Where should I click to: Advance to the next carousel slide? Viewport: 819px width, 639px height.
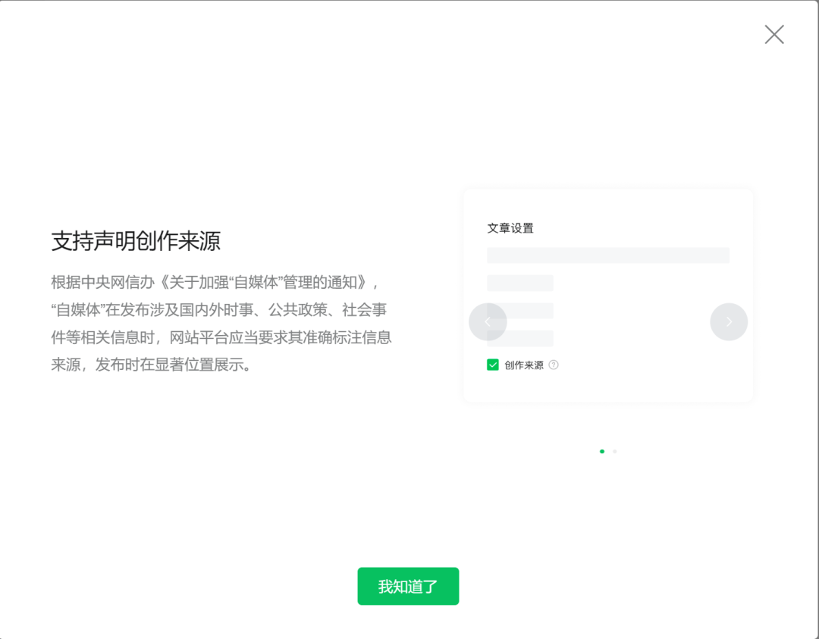coord(729,321)
